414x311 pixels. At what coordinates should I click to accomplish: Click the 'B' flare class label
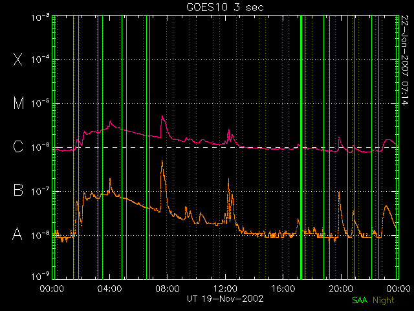pyautogui.click(x=18, y=190)
